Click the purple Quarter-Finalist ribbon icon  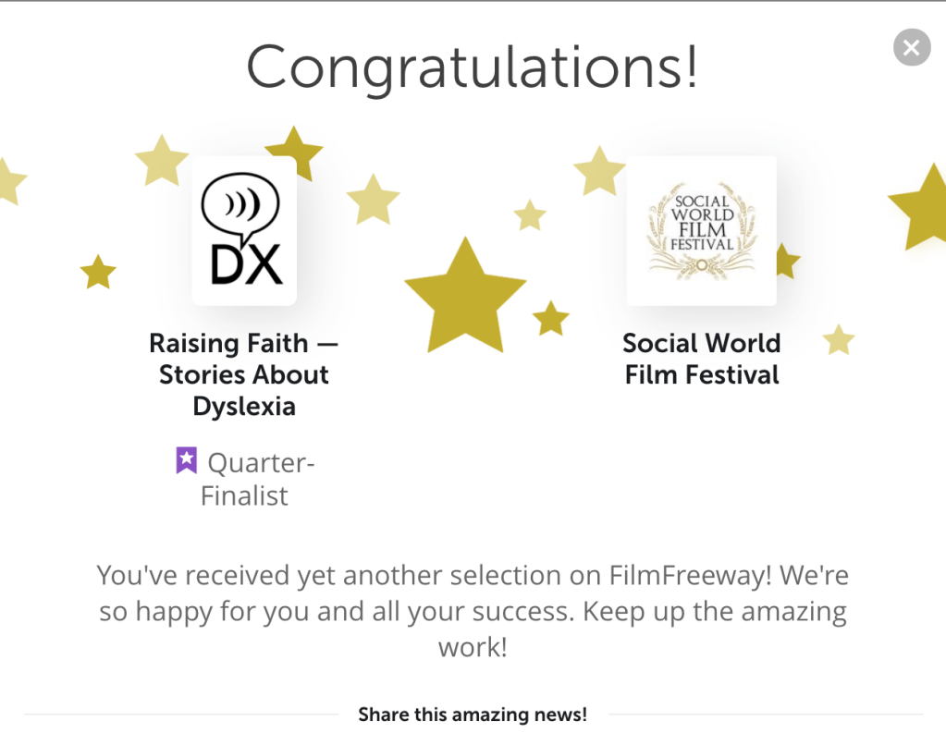pyautogui.click(x=187, y=460)
